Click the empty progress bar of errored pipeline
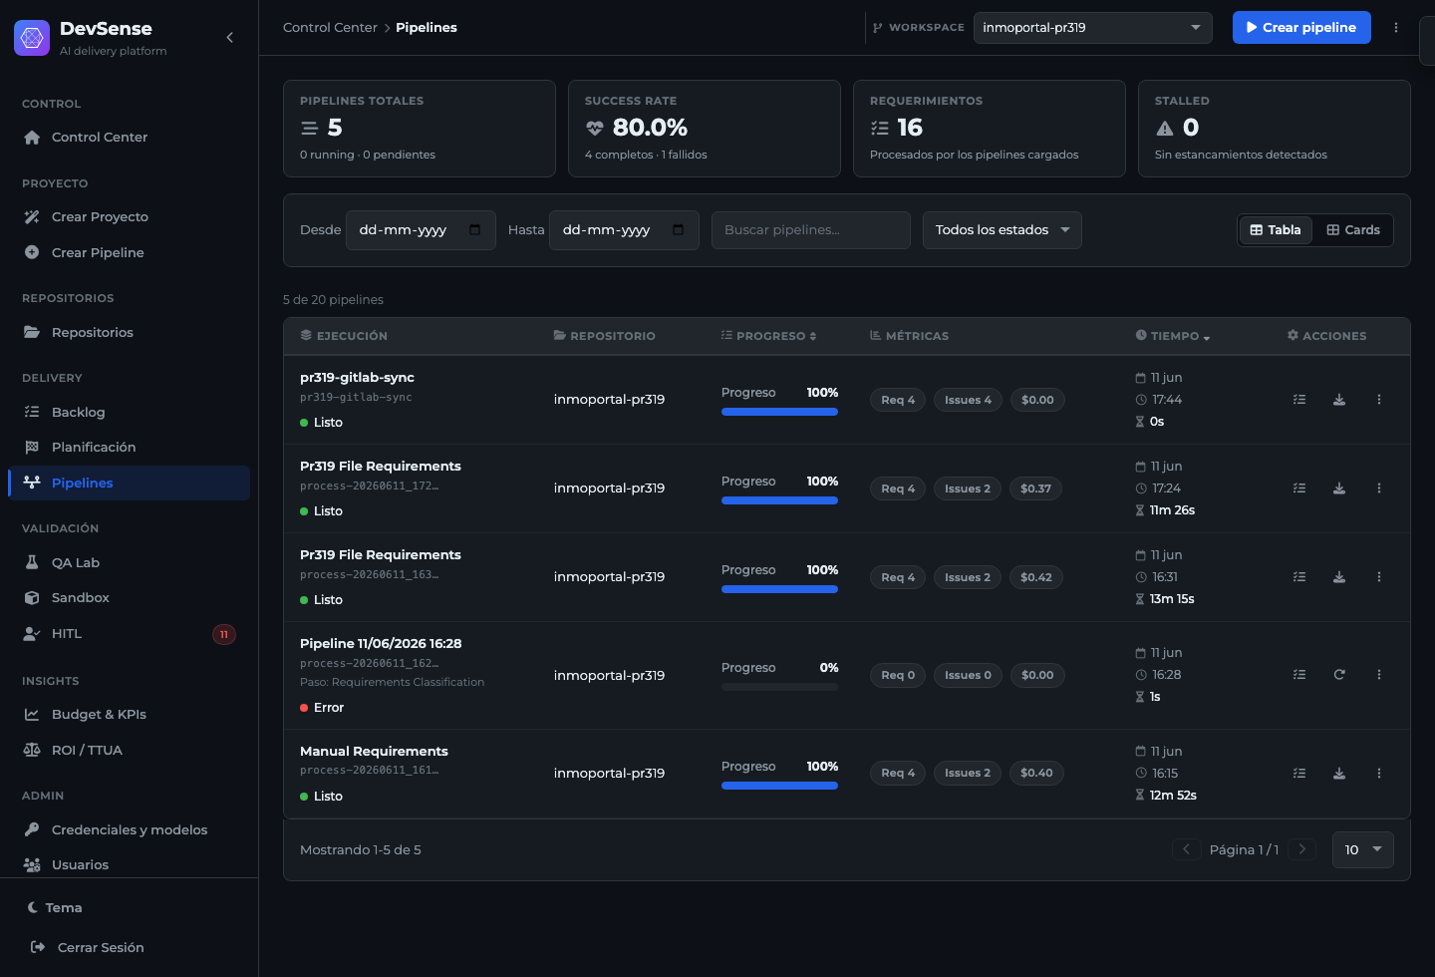 coord(779,687)
